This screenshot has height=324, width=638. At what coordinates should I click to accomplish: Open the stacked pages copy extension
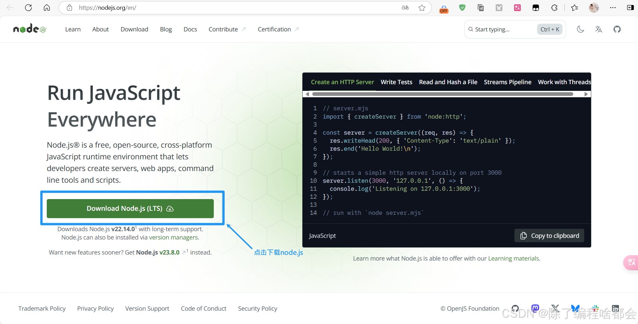coord(481,8)
